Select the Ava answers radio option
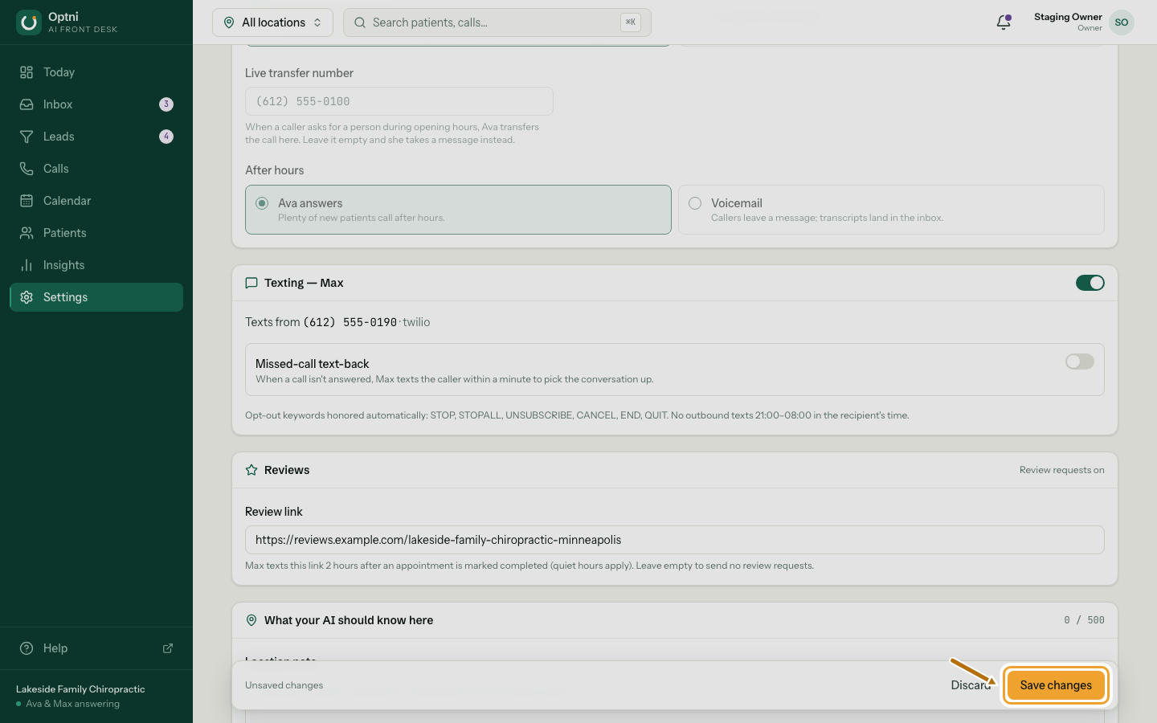 [x=458, y=210]
